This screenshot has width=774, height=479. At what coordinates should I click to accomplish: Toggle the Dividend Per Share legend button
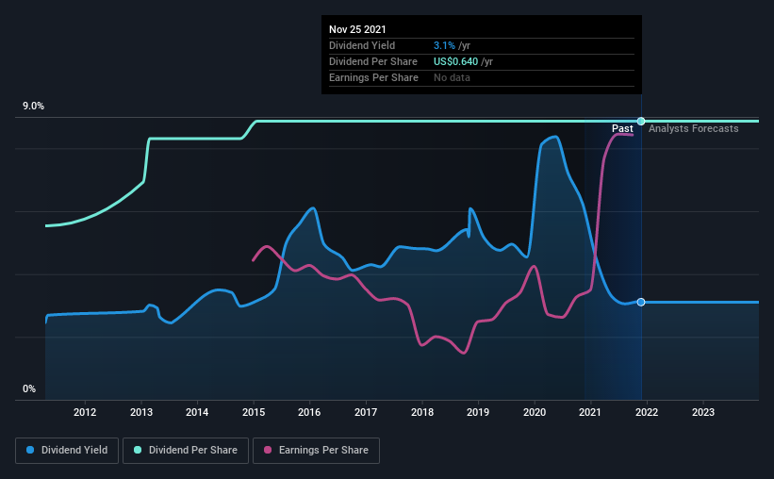point(186,451)
